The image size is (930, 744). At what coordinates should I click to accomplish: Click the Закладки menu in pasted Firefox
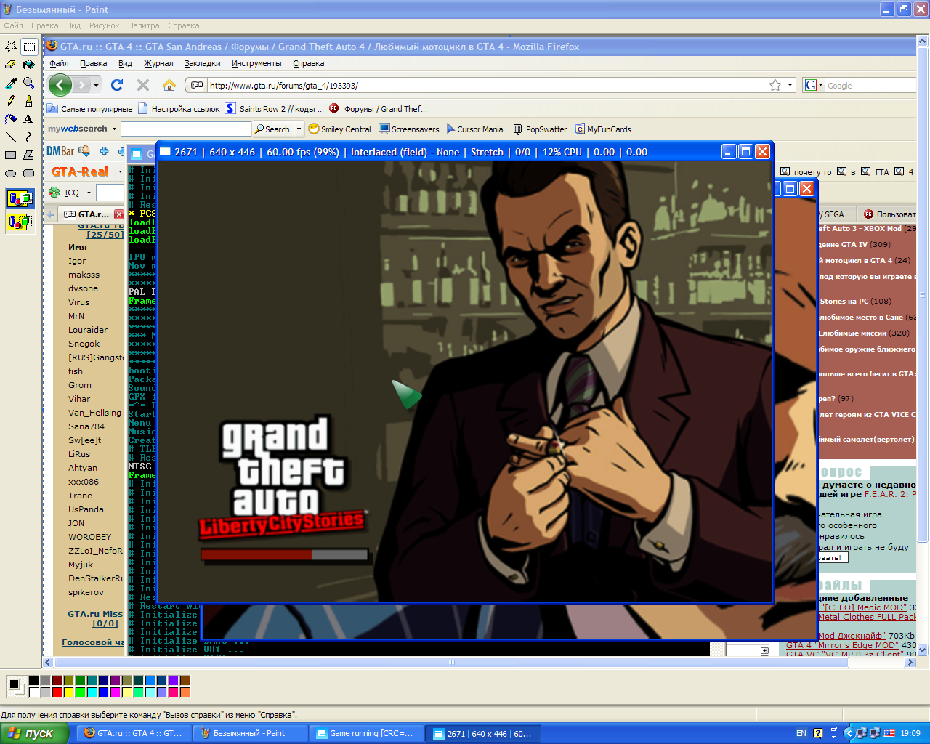click(203, 63)
